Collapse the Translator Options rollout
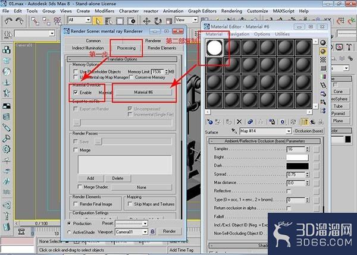Image resolution: width=357 pixels, height=255 pixels. 122,59
